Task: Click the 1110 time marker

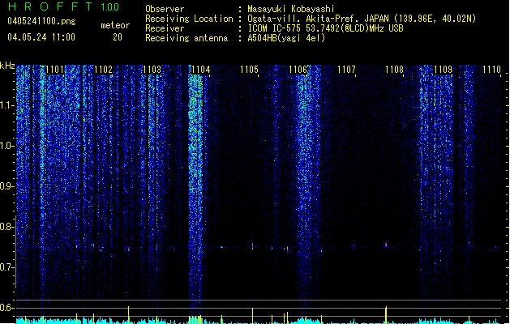Action: 491,70
